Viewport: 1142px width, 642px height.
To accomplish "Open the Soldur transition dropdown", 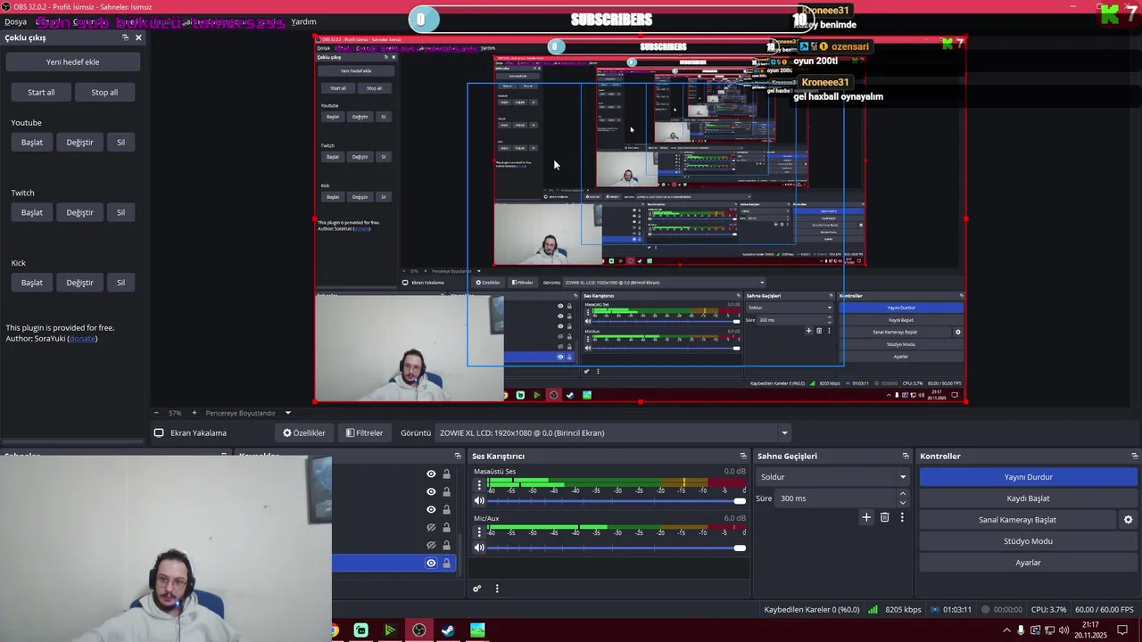I will tap(832, 477).
